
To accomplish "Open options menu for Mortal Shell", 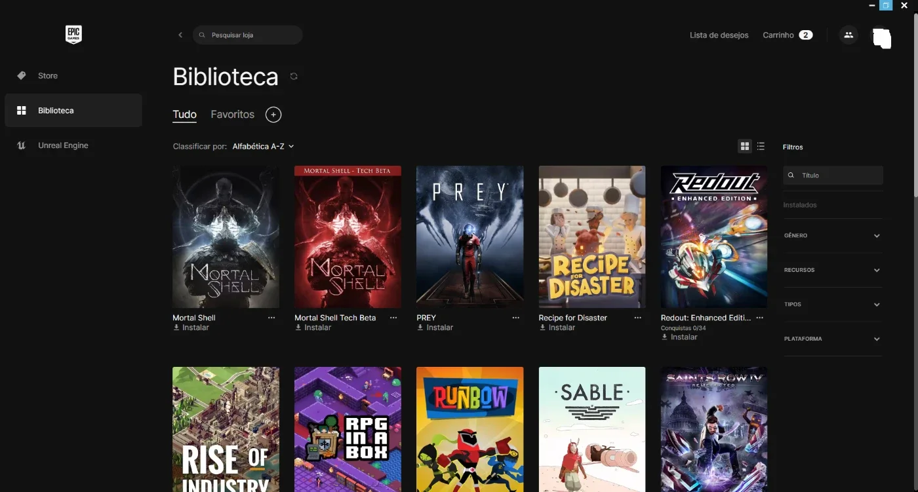I will pos(271,318).
